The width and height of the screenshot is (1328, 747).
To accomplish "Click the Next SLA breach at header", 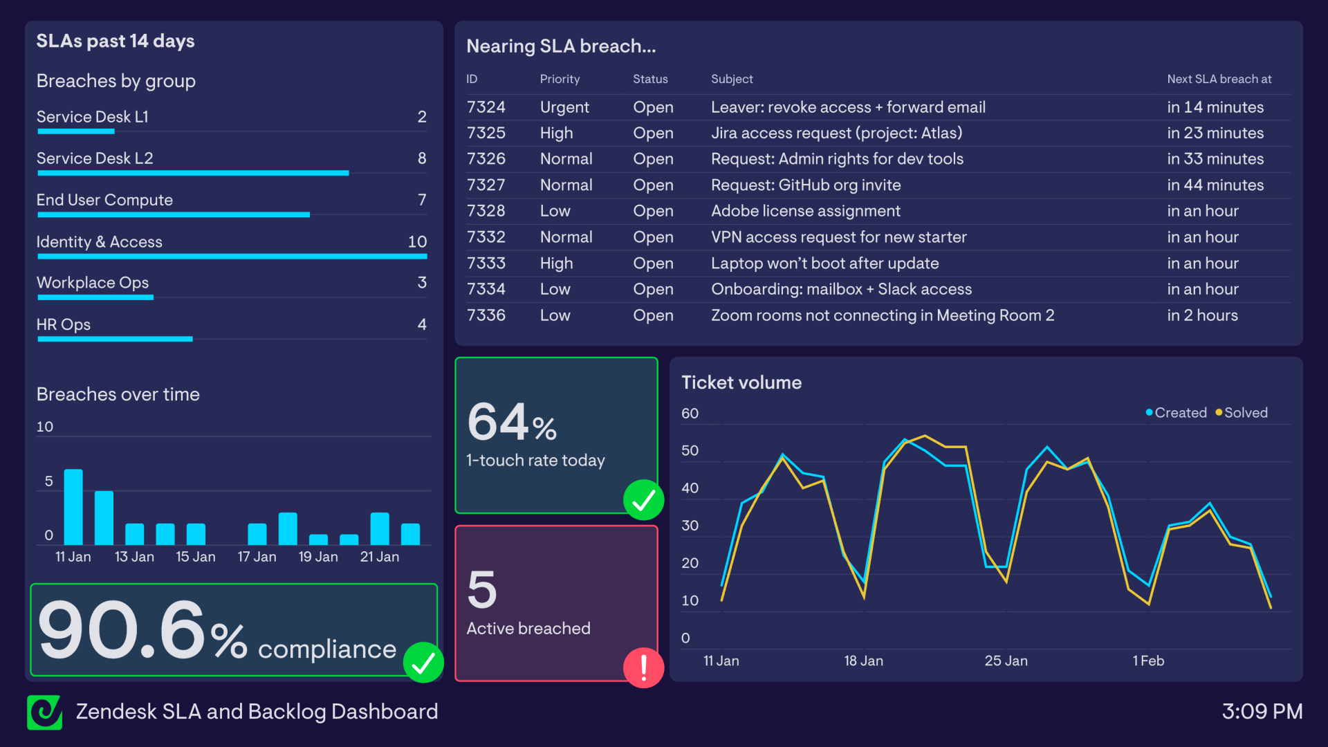I will click(x=1219, y=79).
